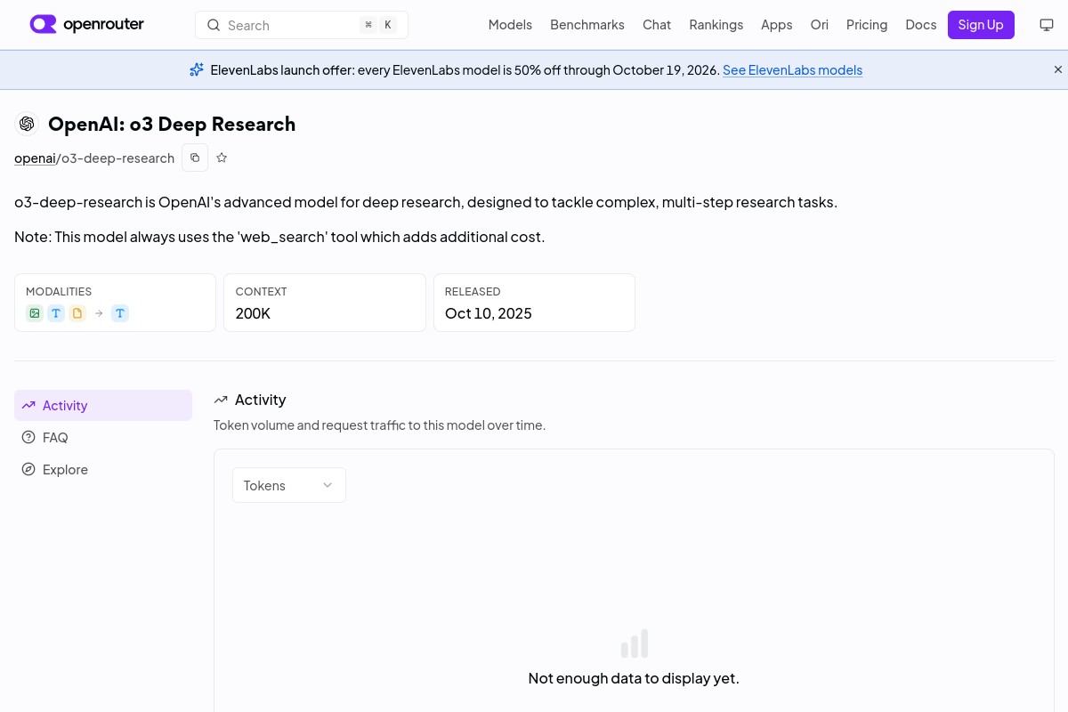The height and width of the screenshot is (712, 1068).
Task: Click the text output modality icon
Action: [120, 313]
